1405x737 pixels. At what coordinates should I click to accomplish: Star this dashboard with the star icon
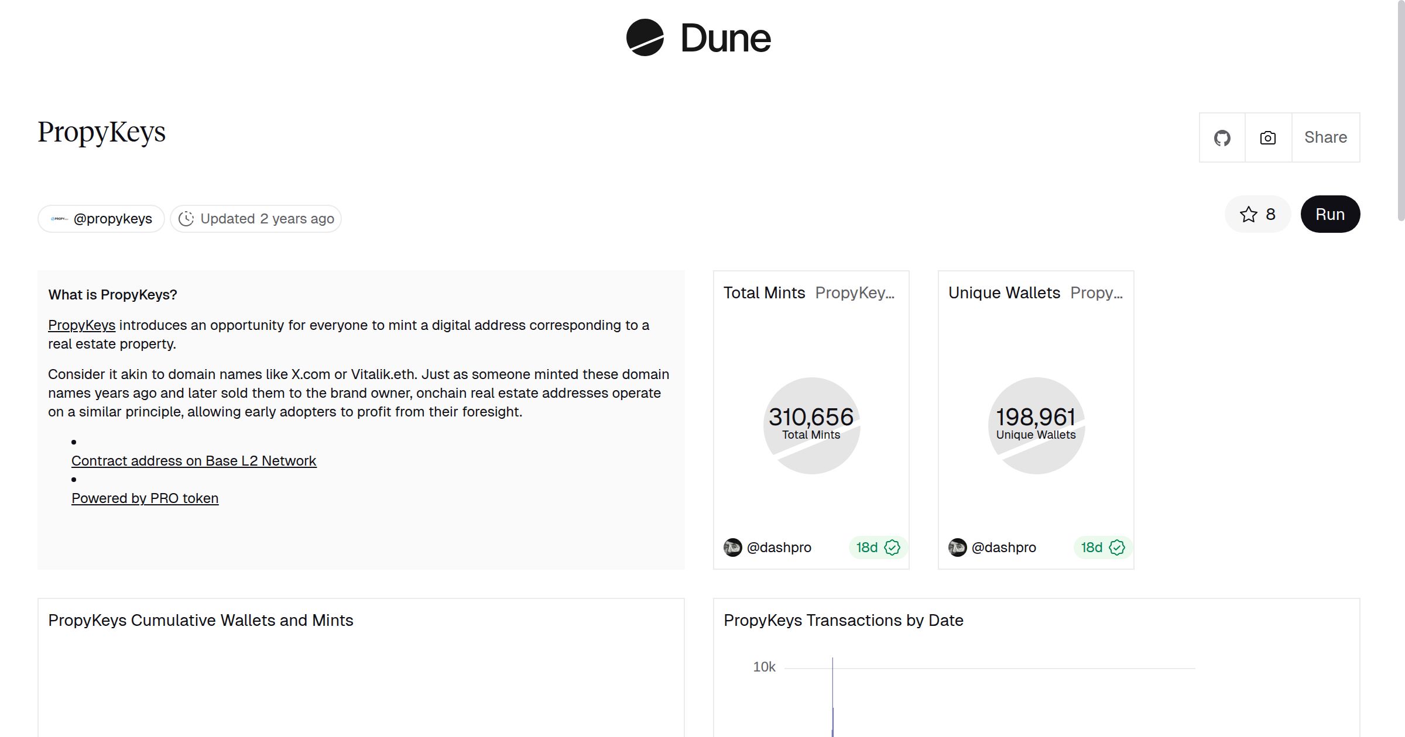(x=1248, y=214)
